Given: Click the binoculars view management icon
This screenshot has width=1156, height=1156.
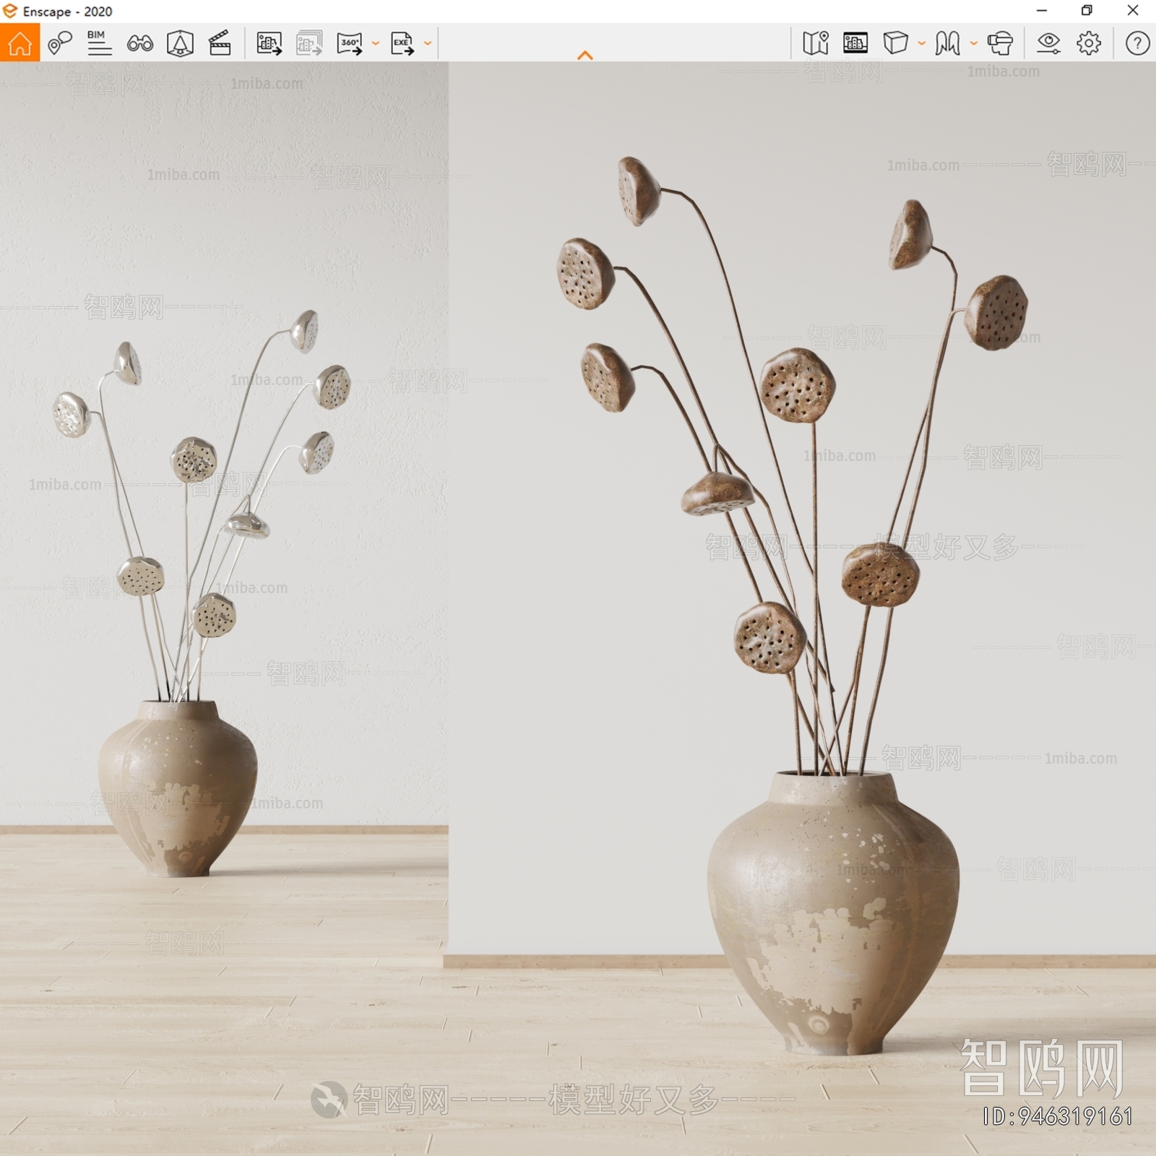Looking at the screenshot, I should tap(139, 43).
